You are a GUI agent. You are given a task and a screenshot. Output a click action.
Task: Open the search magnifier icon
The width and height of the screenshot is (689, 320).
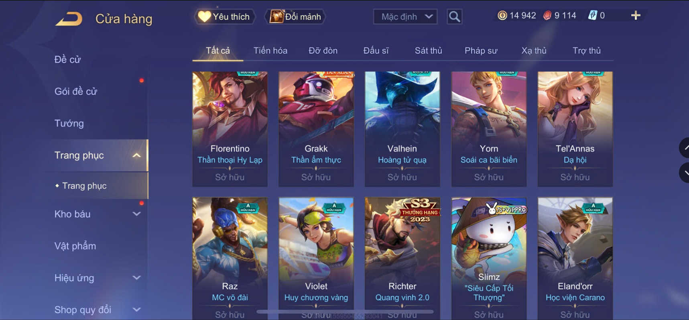coord(454,16)
